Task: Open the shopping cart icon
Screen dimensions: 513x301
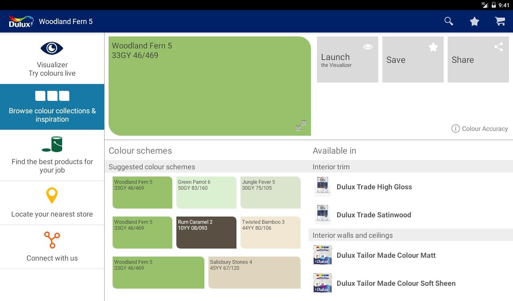Action: point(500,21)
